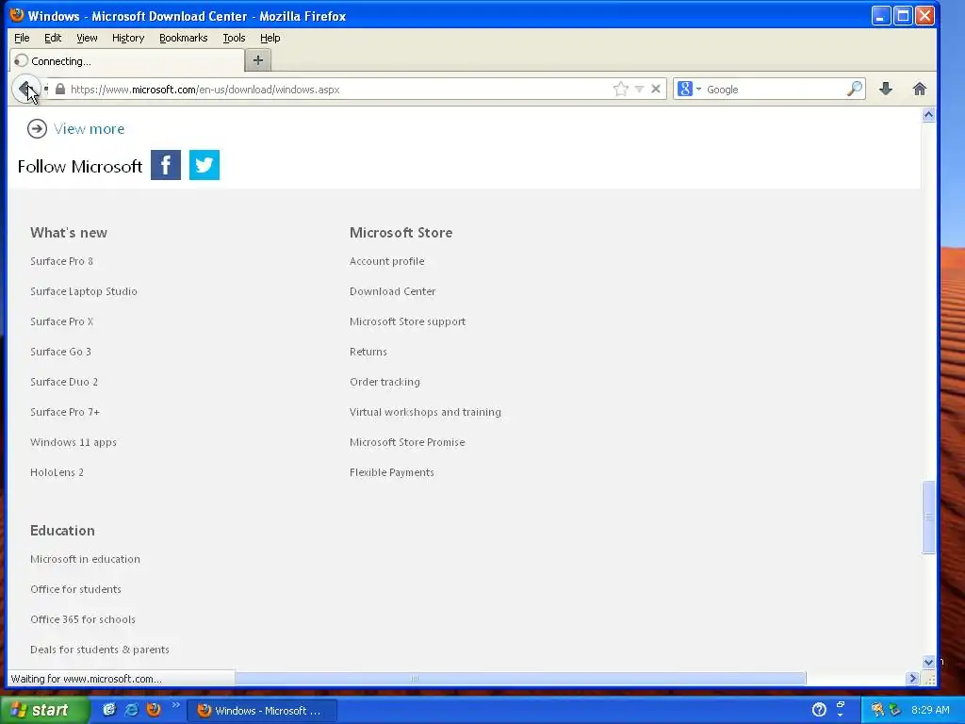
Task: Launch Firefox from Quick Launch icon
Action: (154, 710)
